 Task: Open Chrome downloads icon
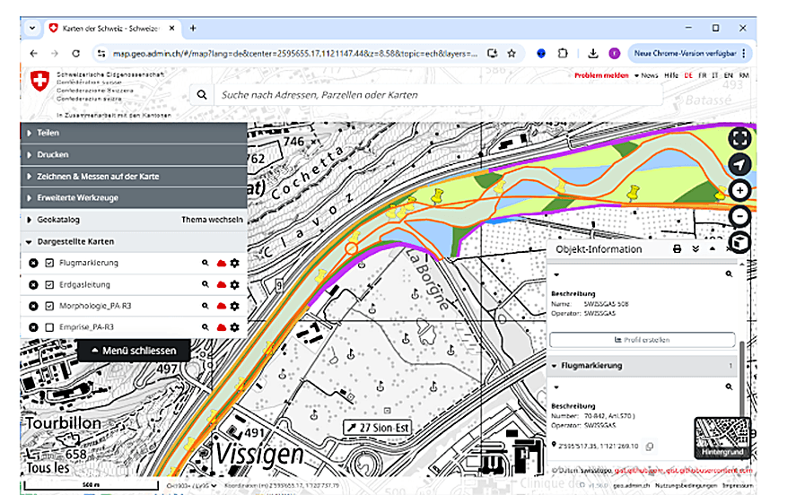pyautogui.click(x=593, y=53)
